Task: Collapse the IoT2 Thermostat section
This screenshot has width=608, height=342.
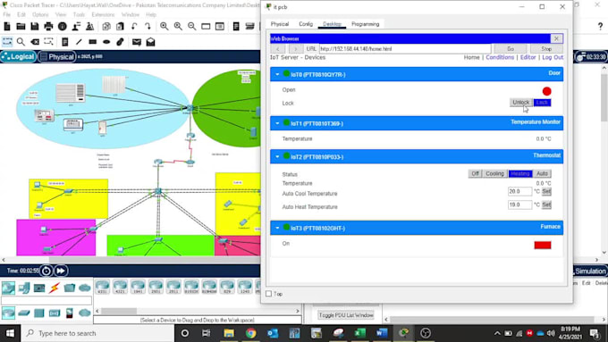Action: [x=277, y=156]
